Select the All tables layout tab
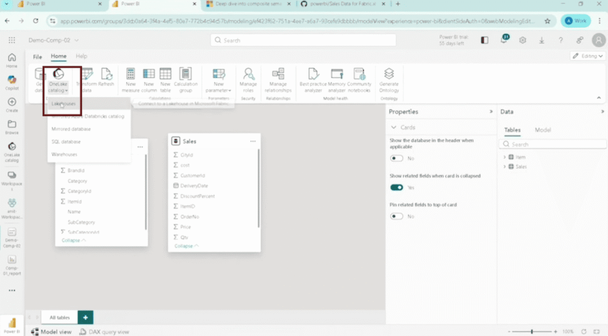 (x=60, y=318)
